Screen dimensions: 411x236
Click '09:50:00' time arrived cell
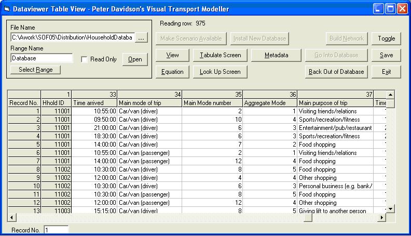(x=94, y=120)
